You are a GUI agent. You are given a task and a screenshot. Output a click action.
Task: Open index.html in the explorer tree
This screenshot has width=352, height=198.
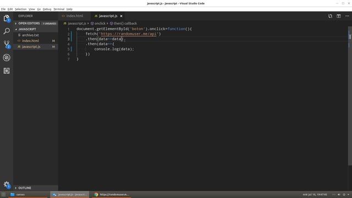(x=30, y=41)
